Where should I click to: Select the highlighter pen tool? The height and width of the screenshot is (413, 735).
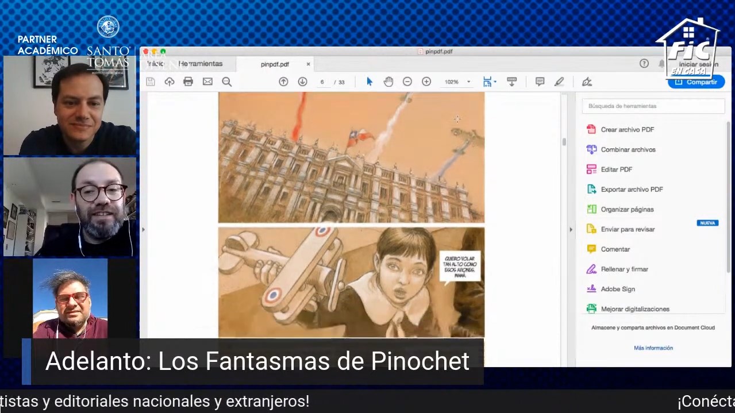click(x=559, y=82)
